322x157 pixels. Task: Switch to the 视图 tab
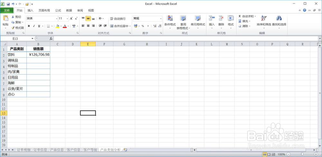tap(91, 11)
